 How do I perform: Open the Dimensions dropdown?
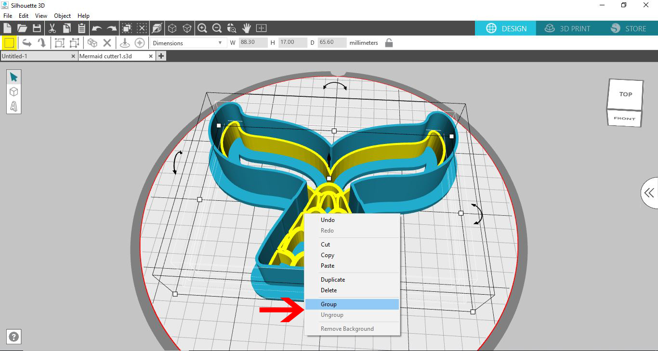click(188, 43)
